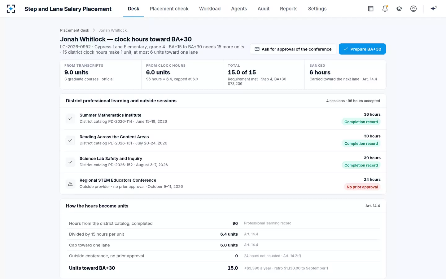Viewport: 446px width, 279px height.
Task: Open the sparkle assistant icon
Action: [434, 8]
